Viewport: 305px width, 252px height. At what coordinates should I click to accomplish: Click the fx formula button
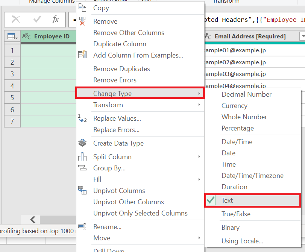coord(55,20)
